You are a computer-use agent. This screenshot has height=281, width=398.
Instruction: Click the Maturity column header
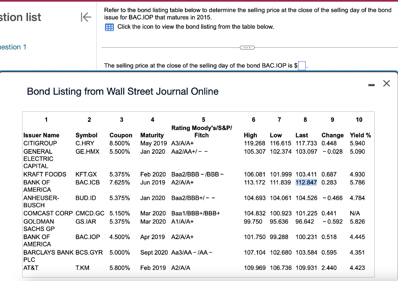tap(152, 135)
